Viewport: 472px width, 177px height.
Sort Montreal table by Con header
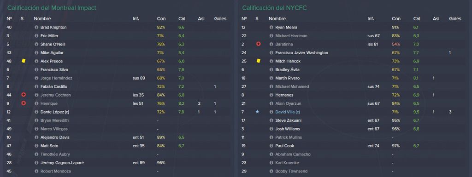pos(161,18)
